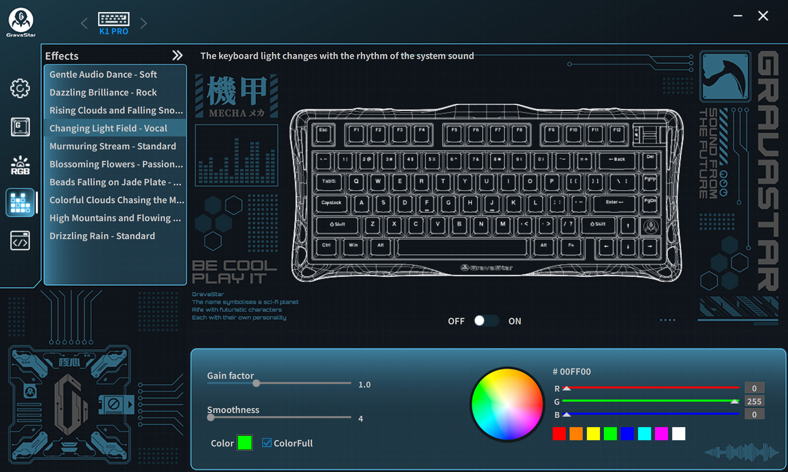
Task: Go to previous device with left arrow
Action: click(84, 23)
